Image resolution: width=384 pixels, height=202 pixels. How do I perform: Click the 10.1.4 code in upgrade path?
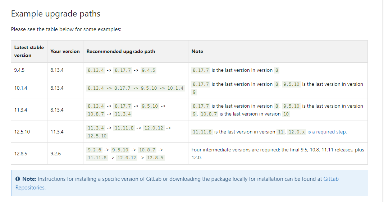click(175, 88)
